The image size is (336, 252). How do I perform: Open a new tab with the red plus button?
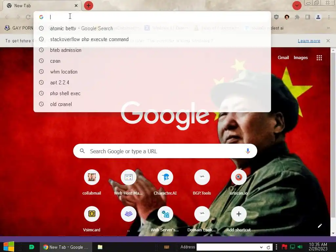pos(89,6)
